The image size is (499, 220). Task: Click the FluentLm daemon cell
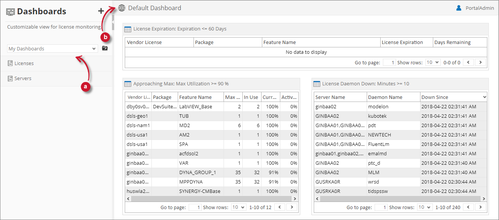click(x=393, y=144)
